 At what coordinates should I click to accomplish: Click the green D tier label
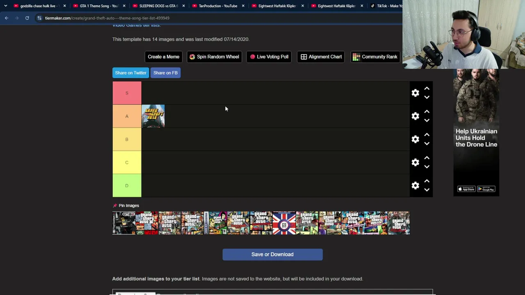(127, 186)
